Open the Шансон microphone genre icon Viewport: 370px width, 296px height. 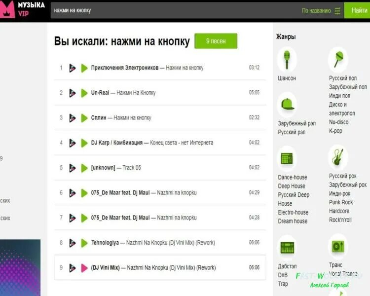coord(287,60)
